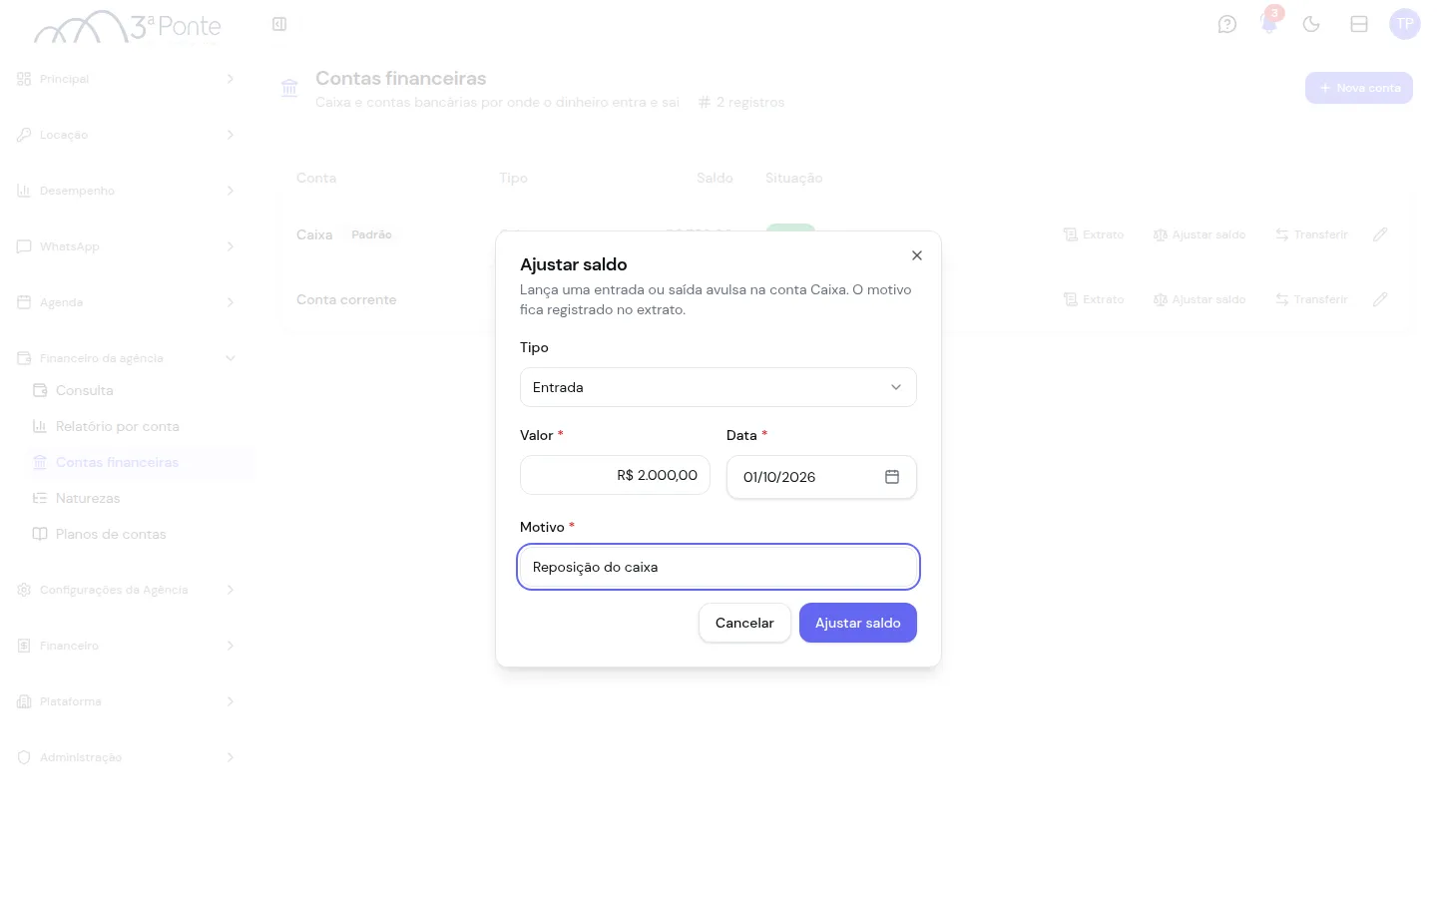Close the Ajustar saldo dialog

[916, 255]
